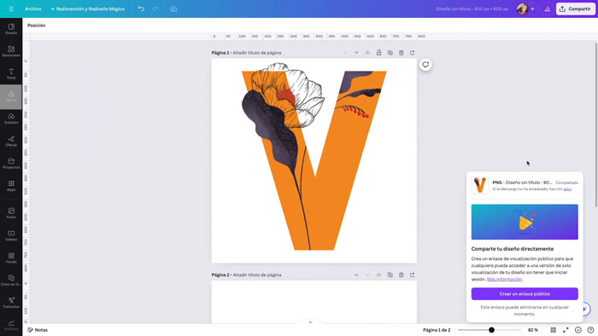
Task: Open the Gráficos sidebar item
Action: (x=11, y=325)
